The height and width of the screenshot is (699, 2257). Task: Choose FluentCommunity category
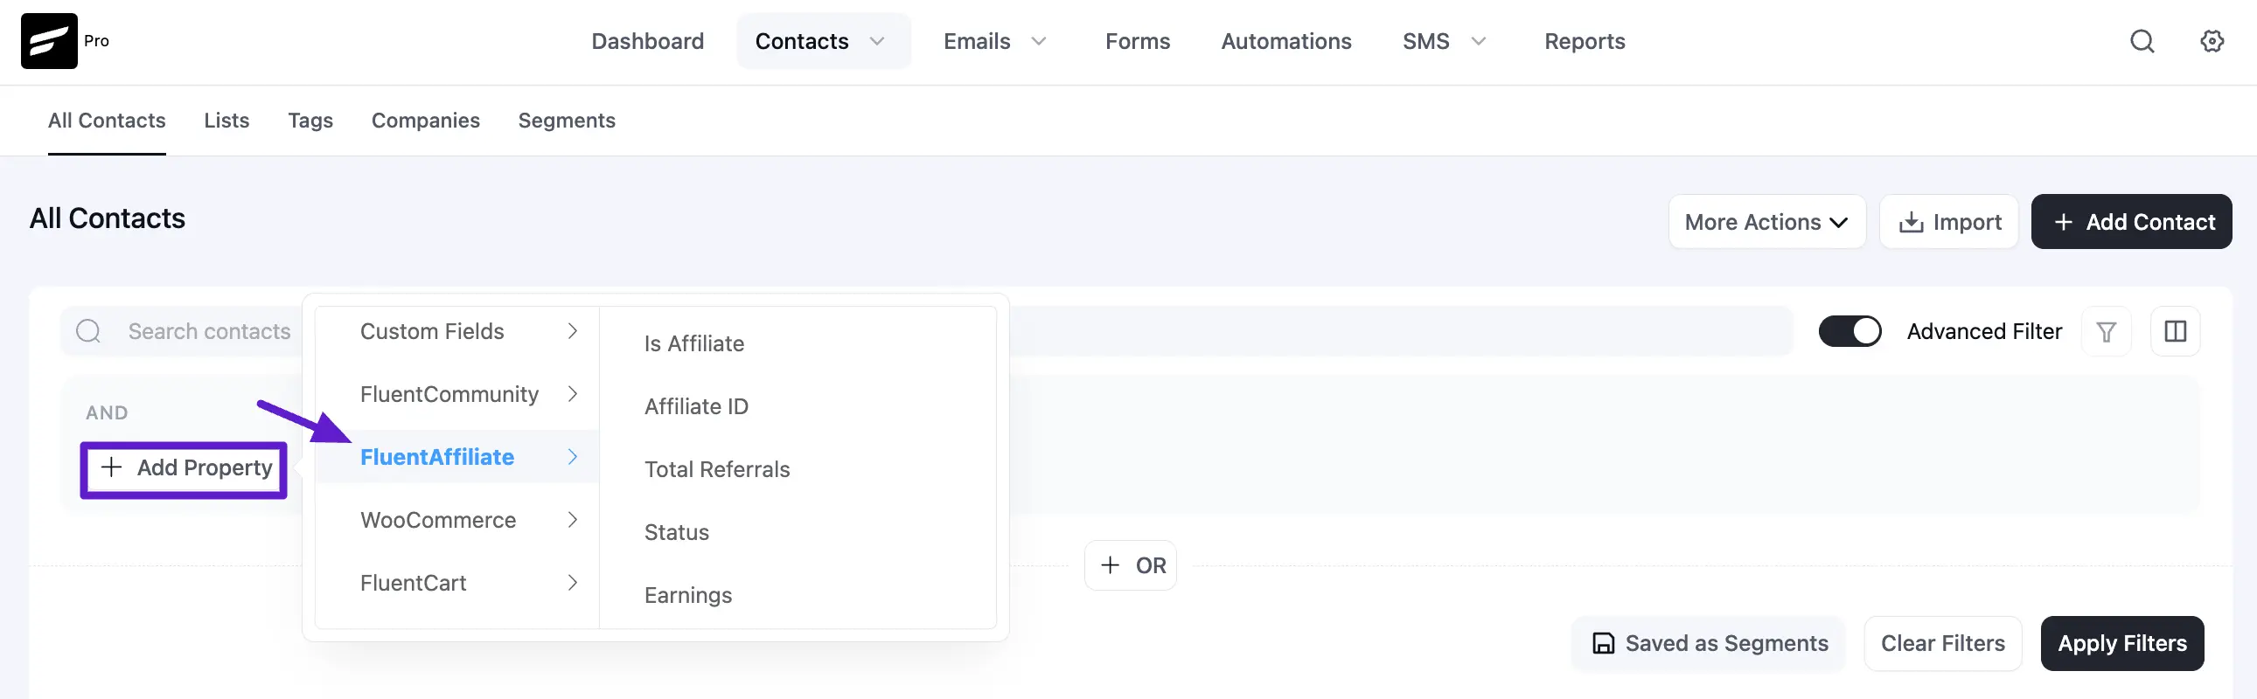[x=456, y=394]
